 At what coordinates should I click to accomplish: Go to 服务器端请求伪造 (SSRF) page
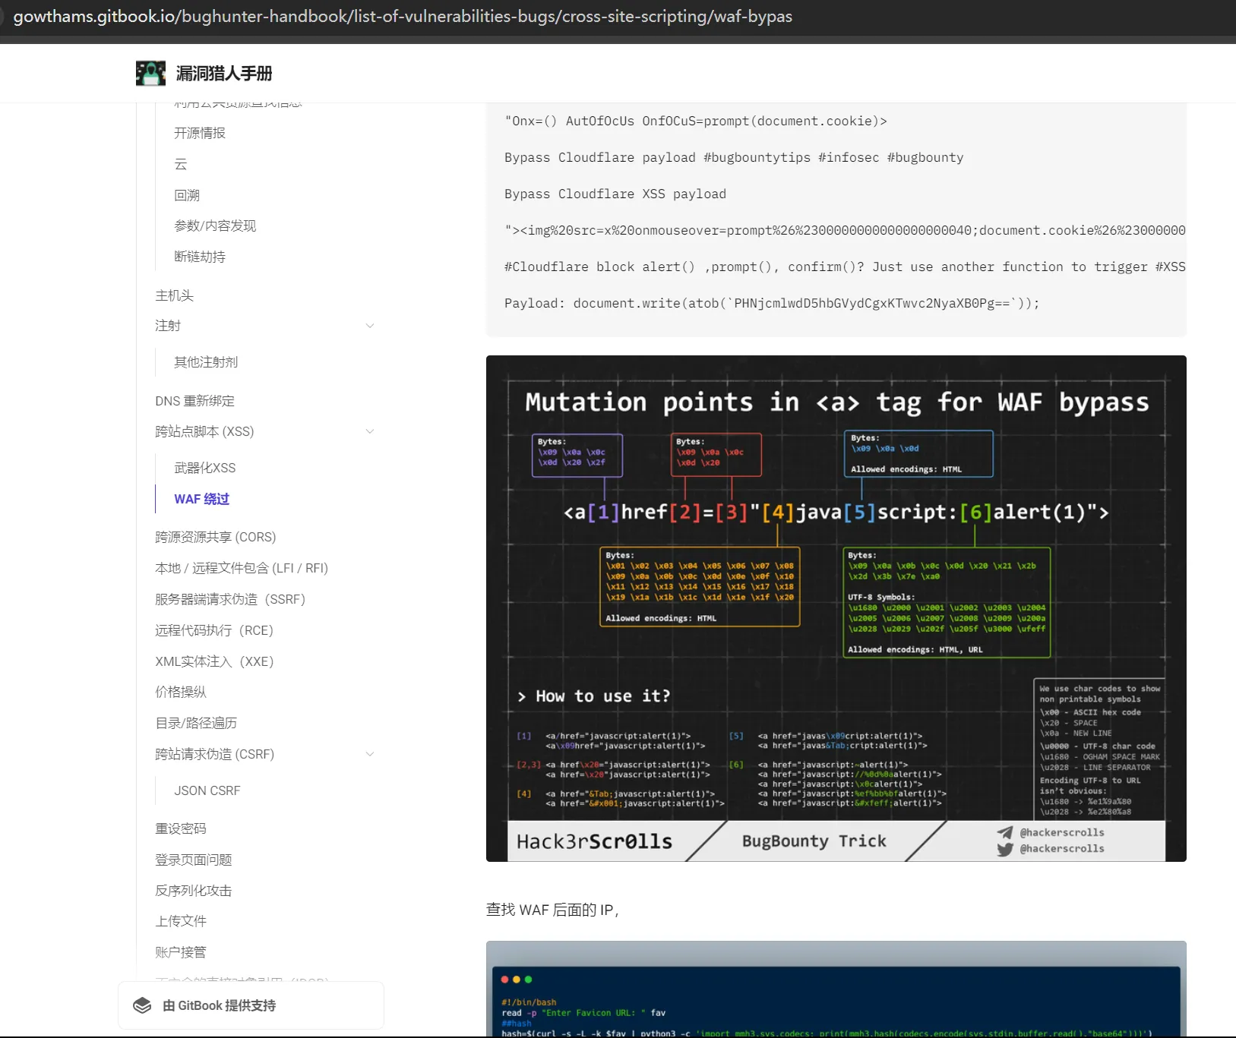(230, 599)
